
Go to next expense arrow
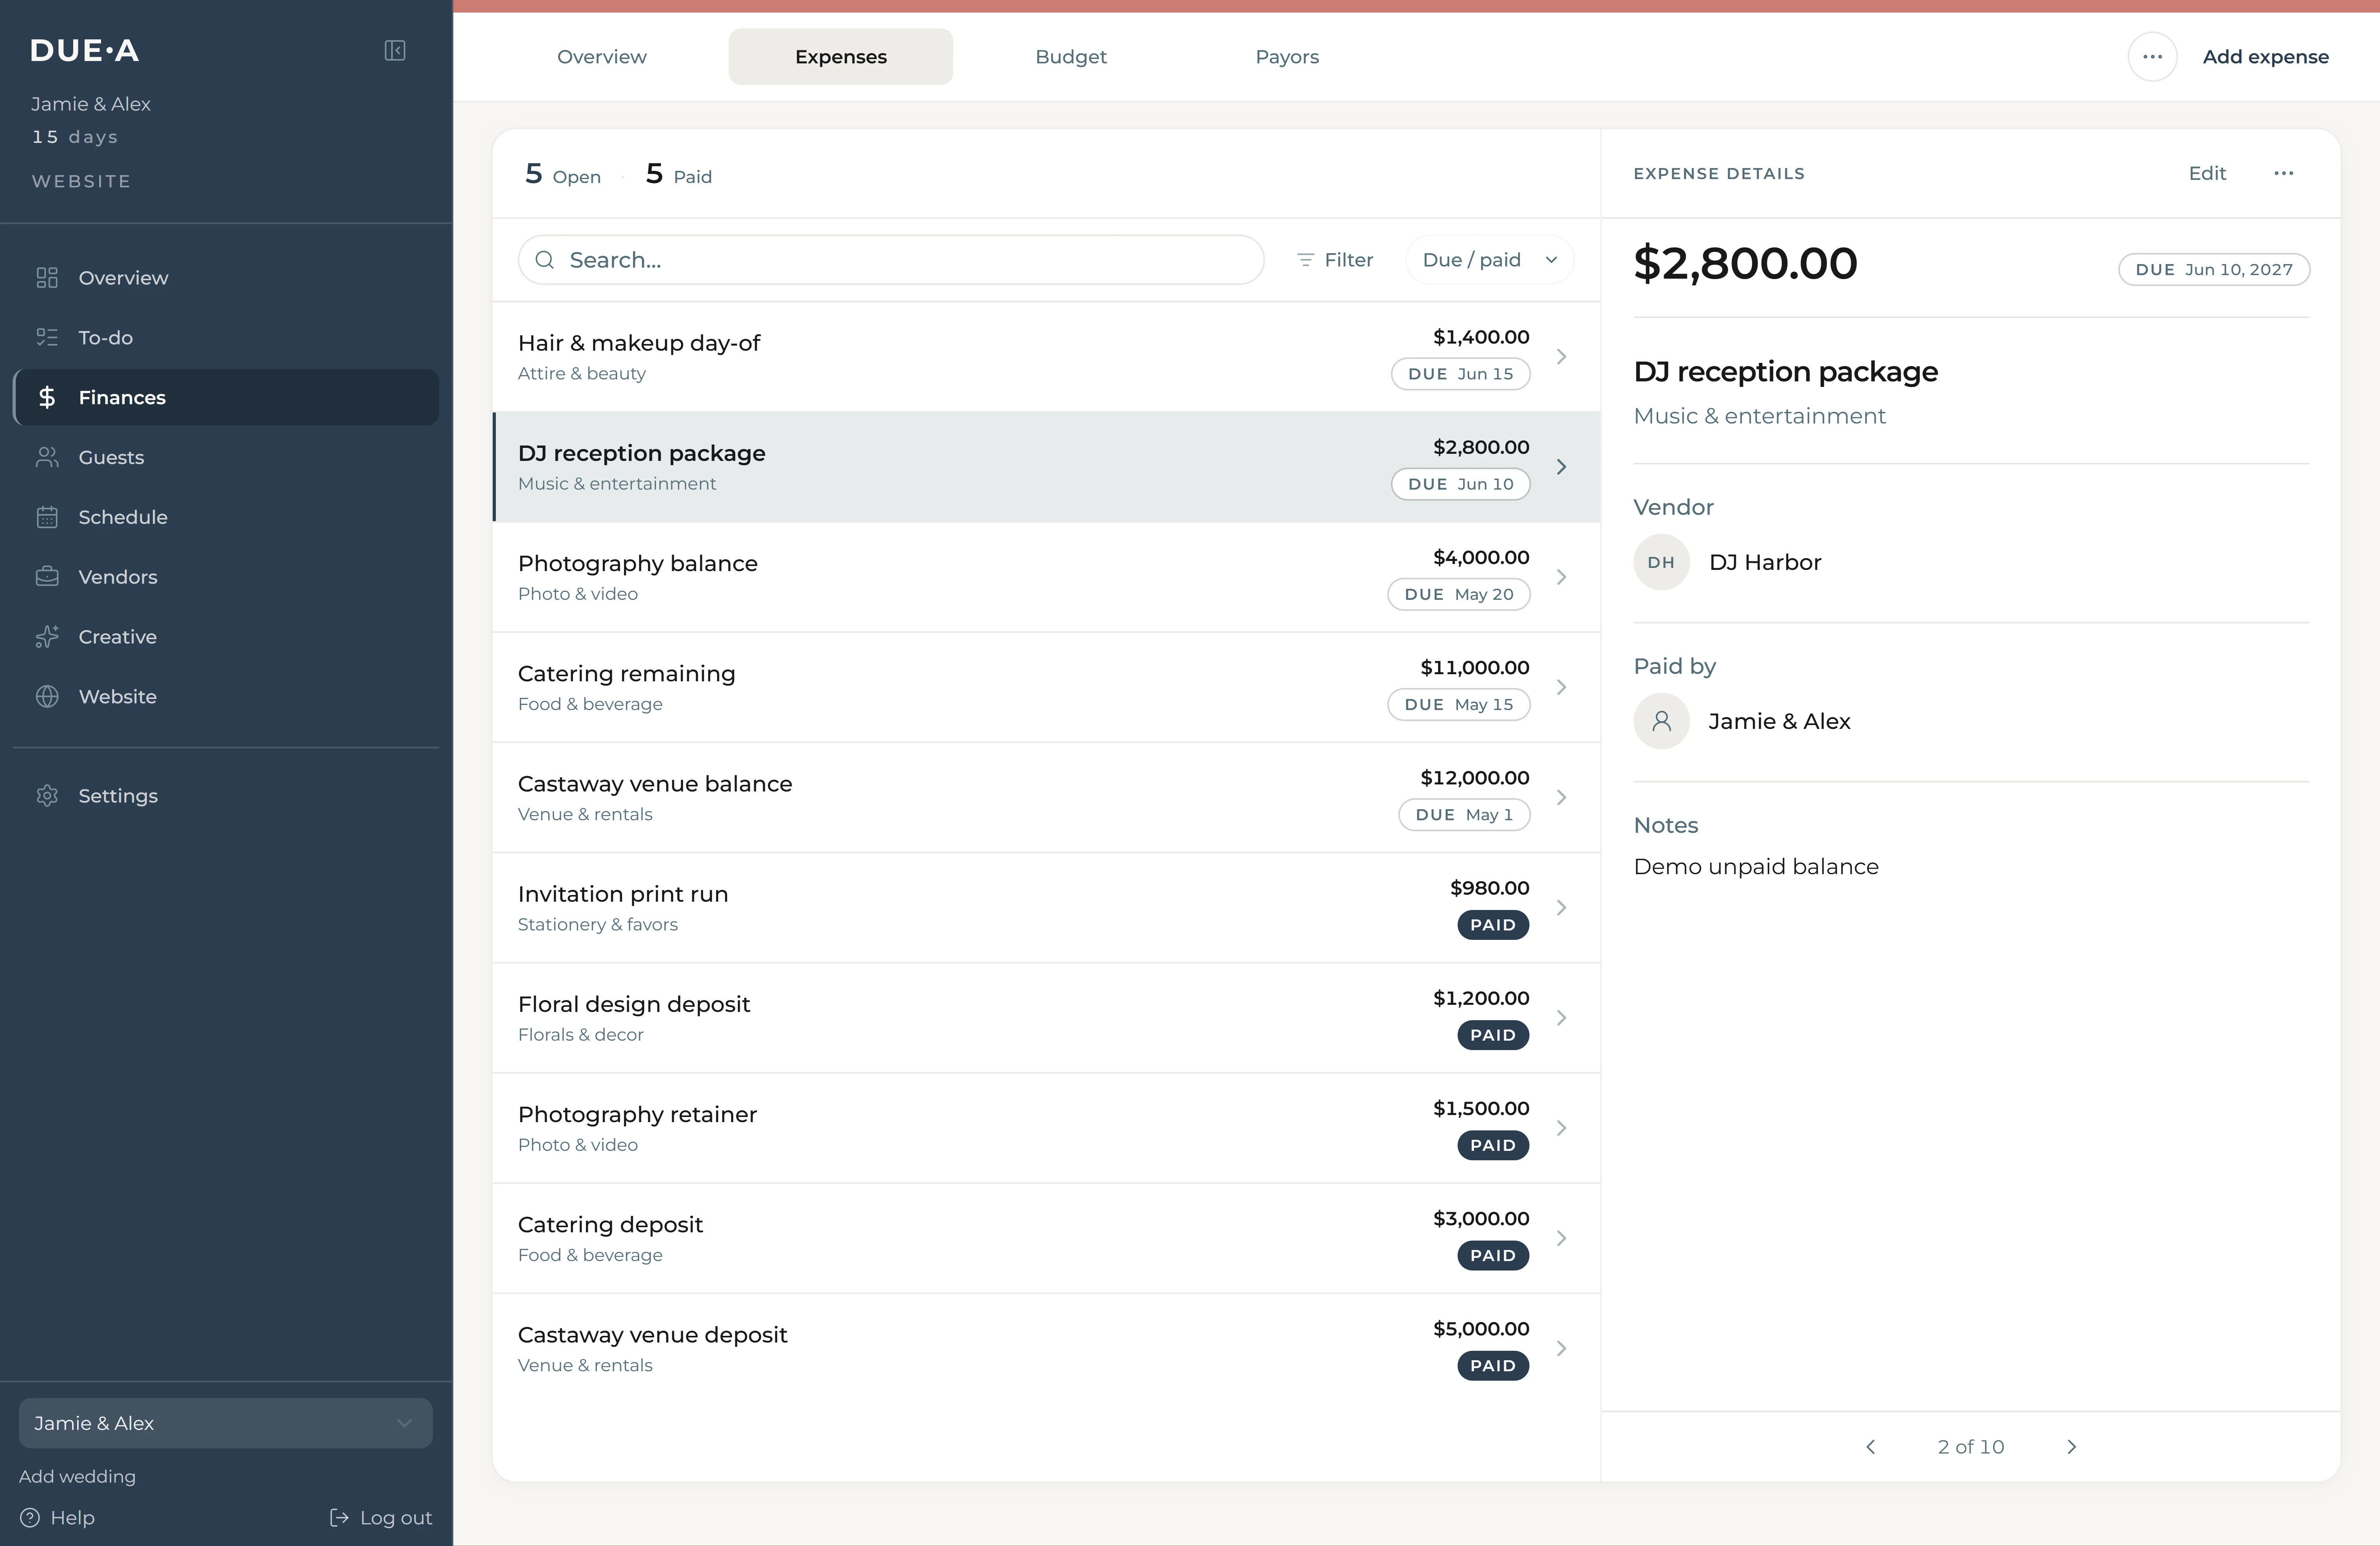tap(2072, 1447)
